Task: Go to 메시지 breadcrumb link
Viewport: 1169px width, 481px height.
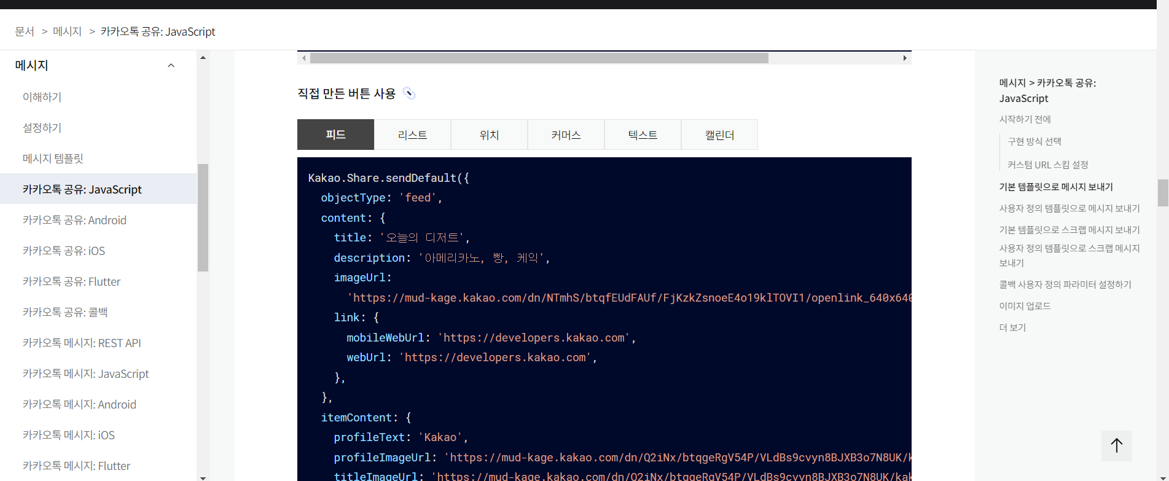Action: (67, 31)
